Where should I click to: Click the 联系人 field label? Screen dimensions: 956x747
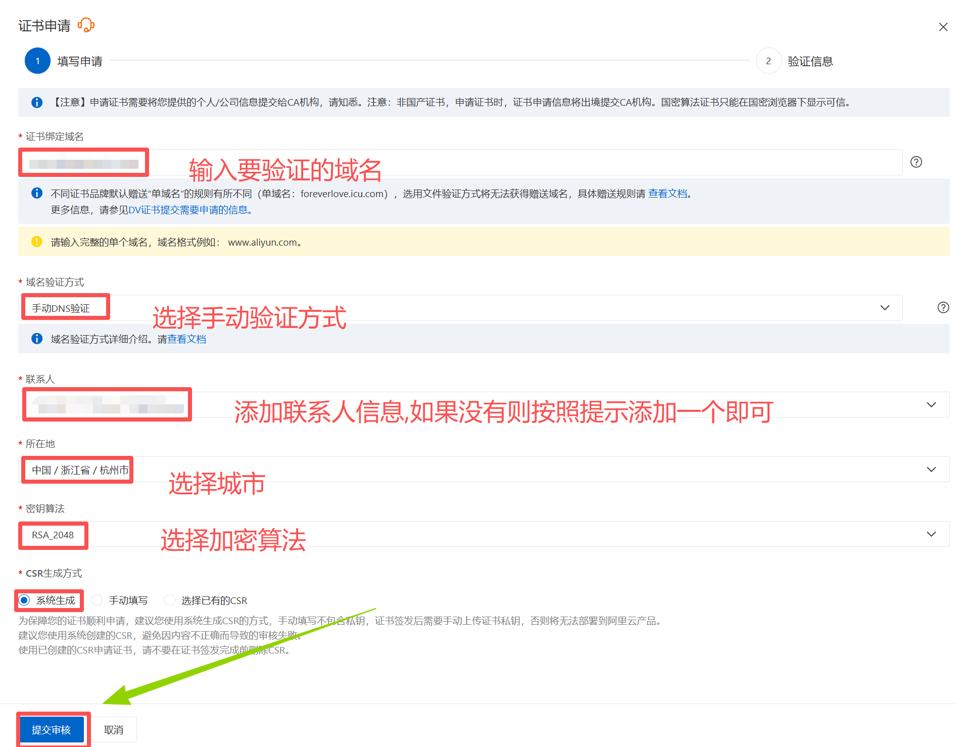(x=40, y=379)
